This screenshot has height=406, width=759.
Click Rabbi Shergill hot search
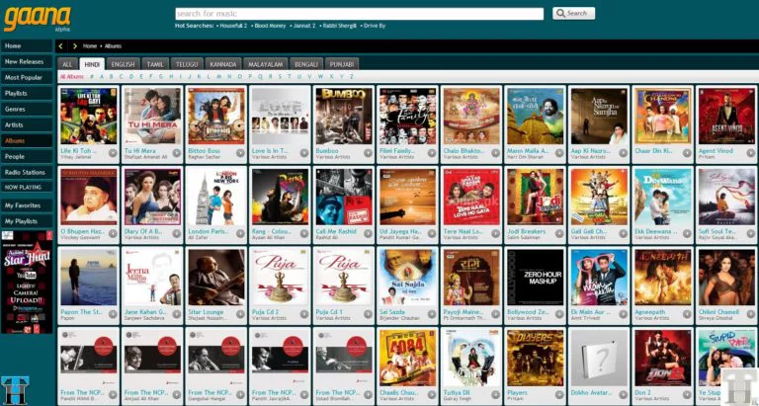click(339, 26)
